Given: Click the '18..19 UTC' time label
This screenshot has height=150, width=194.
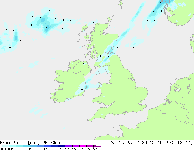Looking at the screenshot, I should (x=161, y=143).
